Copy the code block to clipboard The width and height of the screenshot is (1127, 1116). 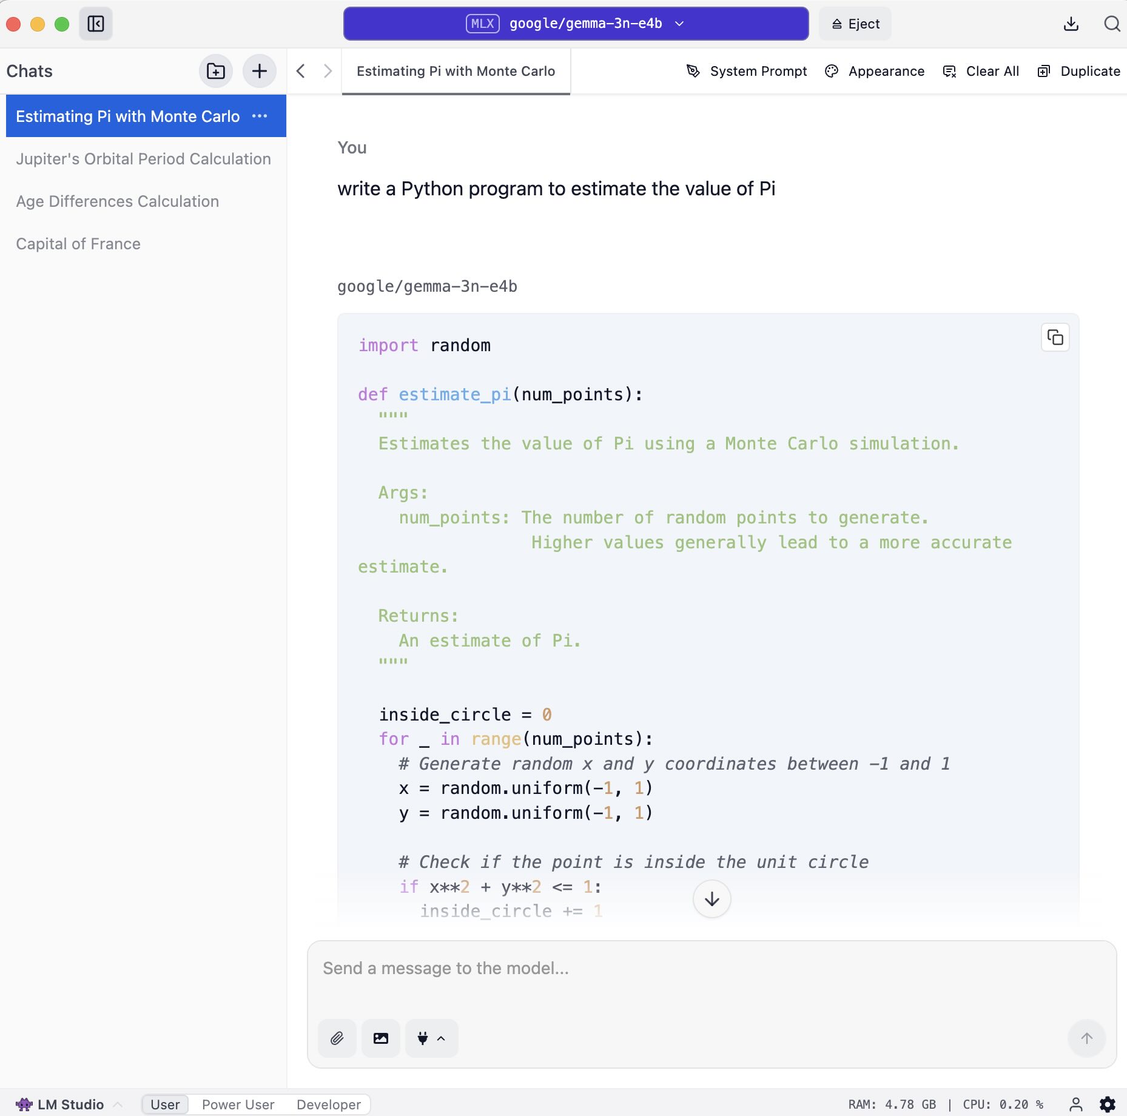click(1055, 337)
